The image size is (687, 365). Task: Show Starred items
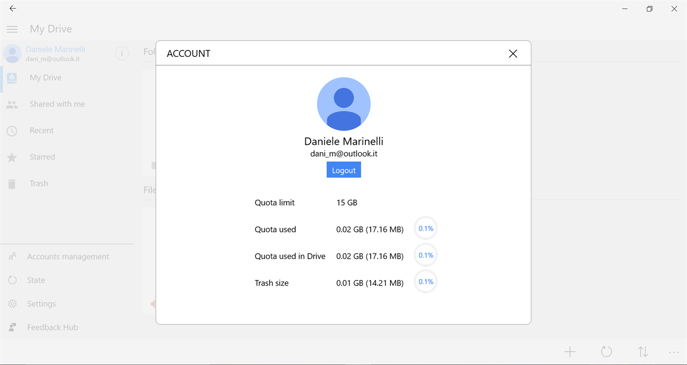pyautogui.click(x=67, y=157)
